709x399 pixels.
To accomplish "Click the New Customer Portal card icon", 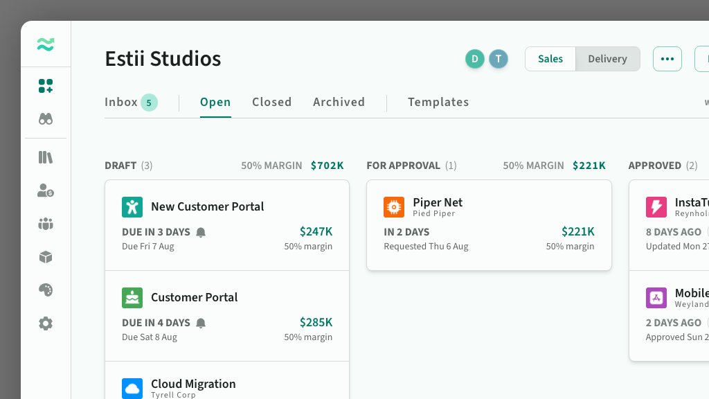I will click(x=132, y=207).
